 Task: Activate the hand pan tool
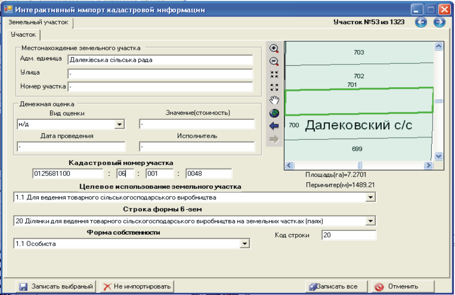coord(274,100)
